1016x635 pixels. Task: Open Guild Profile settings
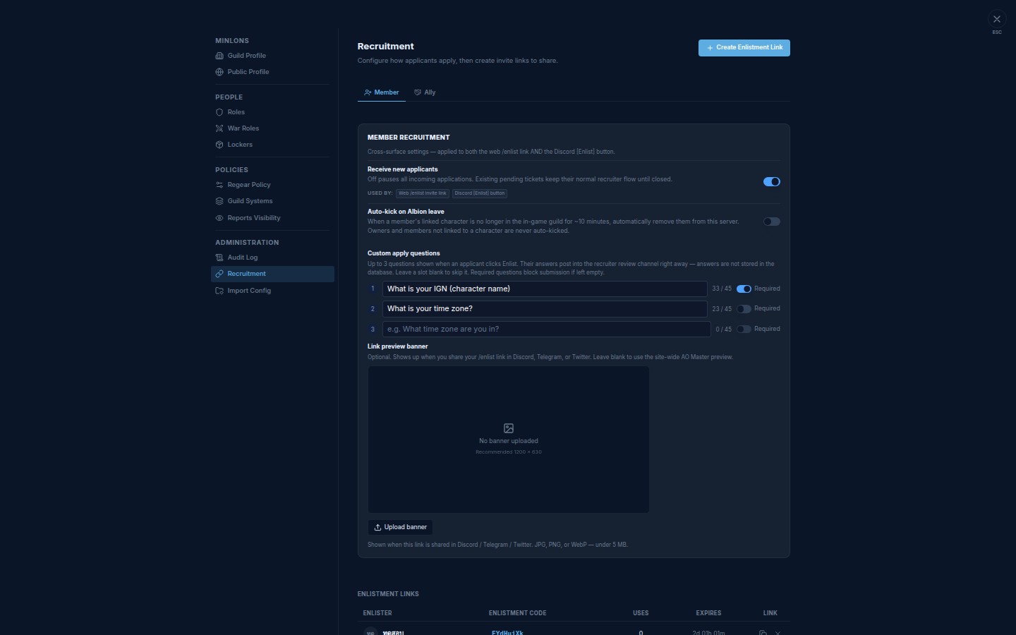(272, 56)
